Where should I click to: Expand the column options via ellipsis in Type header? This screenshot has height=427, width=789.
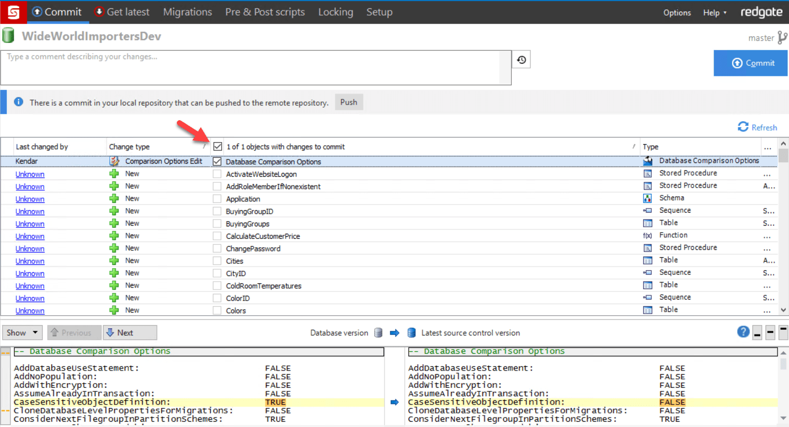click(x=768, y=148)
